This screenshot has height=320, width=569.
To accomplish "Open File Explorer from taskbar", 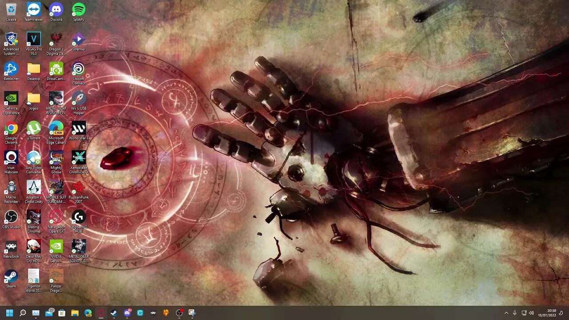I will coord(75,313).
